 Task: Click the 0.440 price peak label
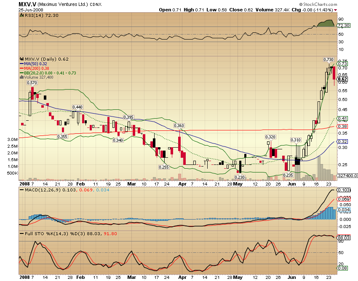click(x=77, y=107)
